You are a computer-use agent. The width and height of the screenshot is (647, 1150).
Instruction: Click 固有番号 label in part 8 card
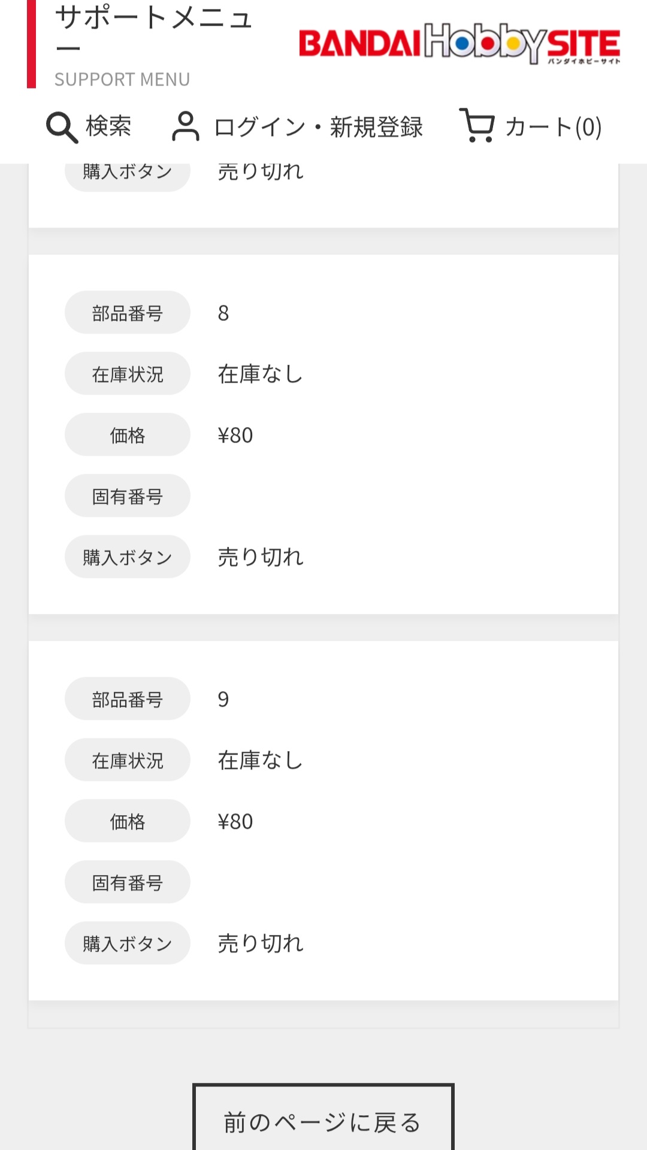click(x=128, y=496)
